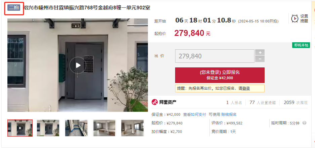Click the 阿里资产 logo icon
Viewport: 315px width, 149px height.
(x=155, y=102)
